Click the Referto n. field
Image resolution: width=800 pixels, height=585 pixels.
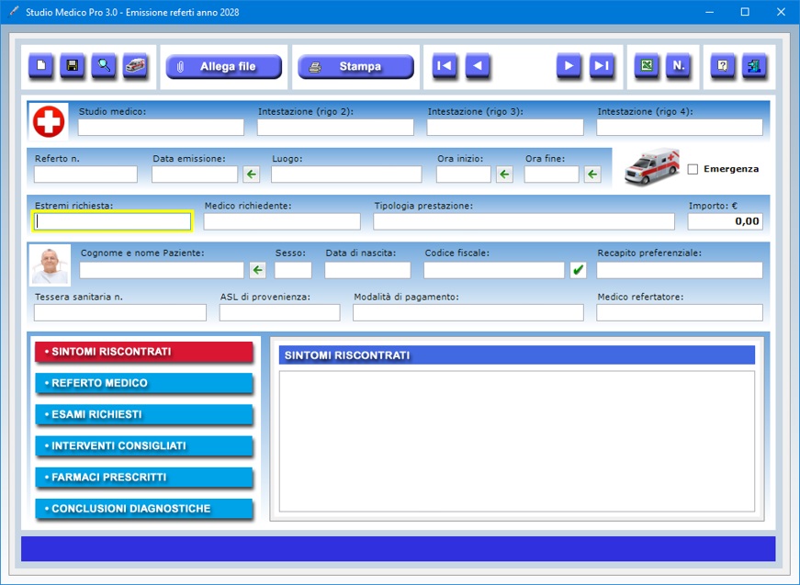tap(85, 174)
